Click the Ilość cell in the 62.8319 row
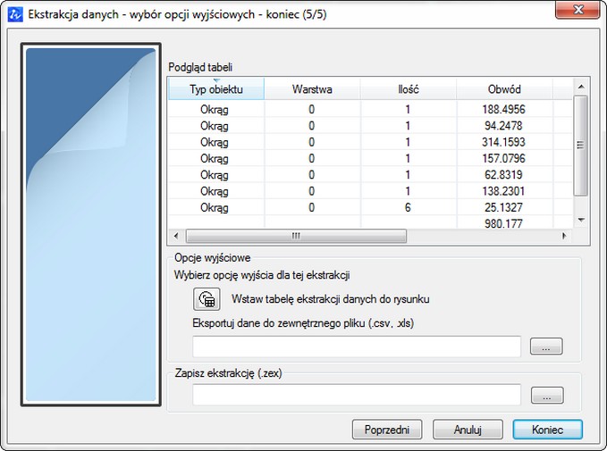Image resolution: width=607 pixels, height=451 pixels. point(408,175)
